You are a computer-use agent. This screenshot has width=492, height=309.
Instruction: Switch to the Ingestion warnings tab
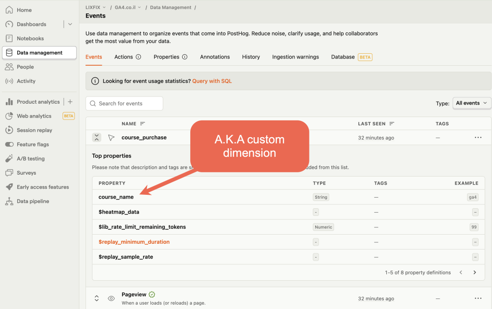[x=295, y=57]
